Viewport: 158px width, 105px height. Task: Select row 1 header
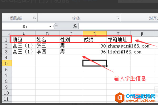(7, 40)
